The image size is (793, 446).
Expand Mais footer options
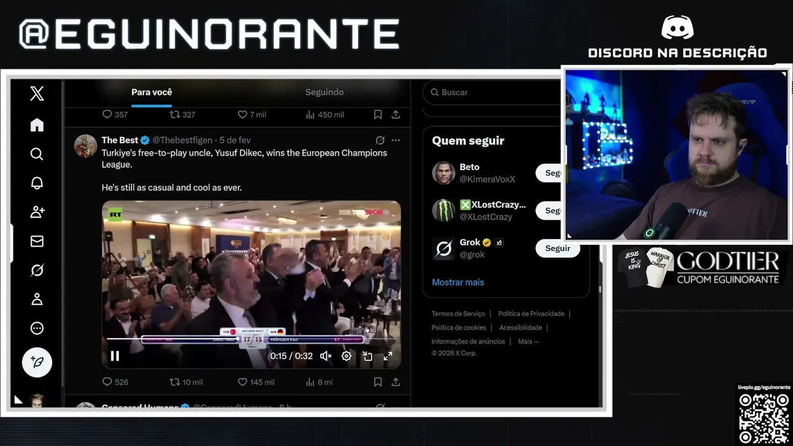(x=528, y=341)
